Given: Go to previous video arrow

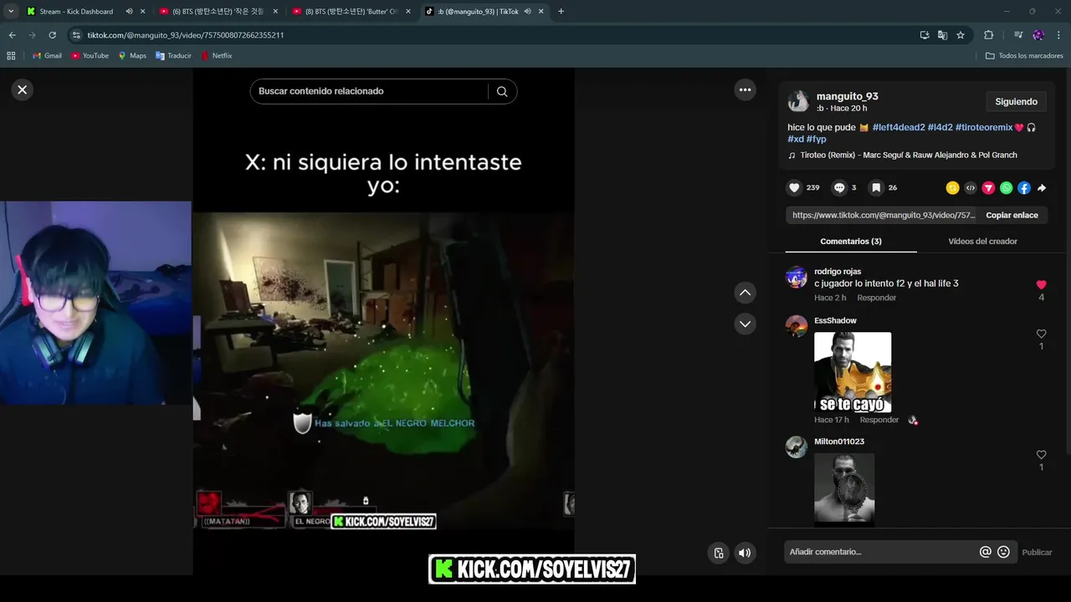Looking at the screenshot, I should coord(745,293).
